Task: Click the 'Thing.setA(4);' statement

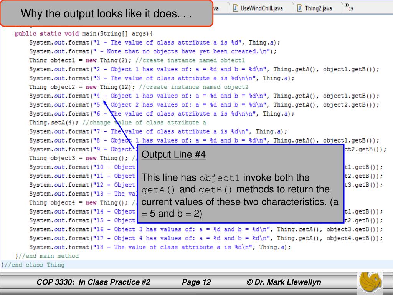Action: pos(54,123)
